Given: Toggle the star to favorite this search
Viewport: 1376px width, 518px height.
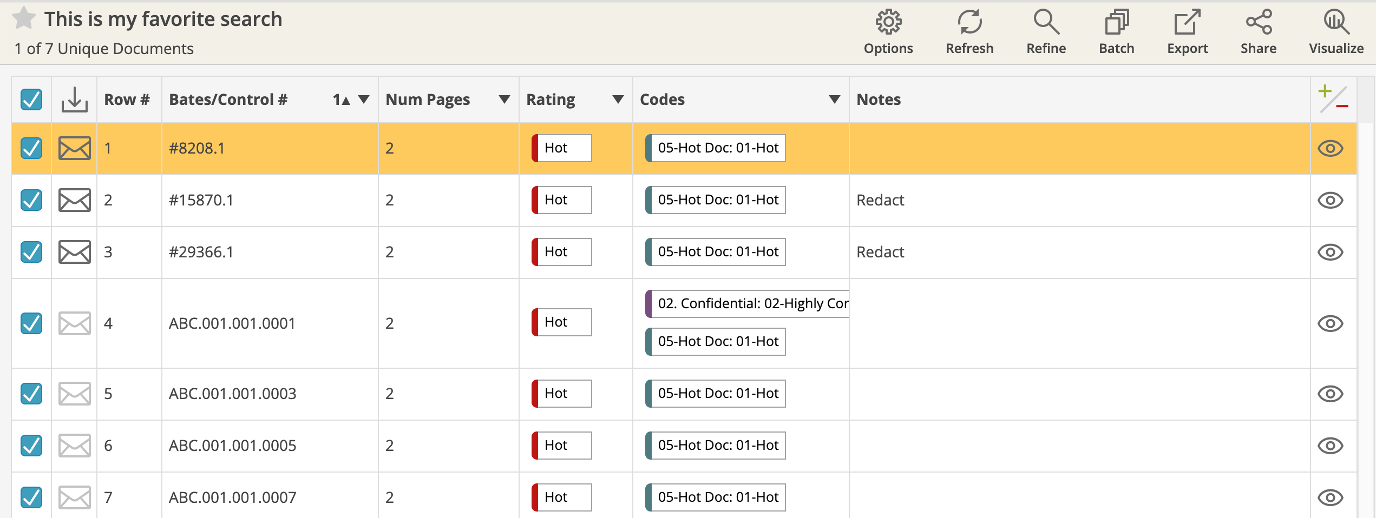Looking at the screenshot, I should pyautogui.click(x=24, y=18).
